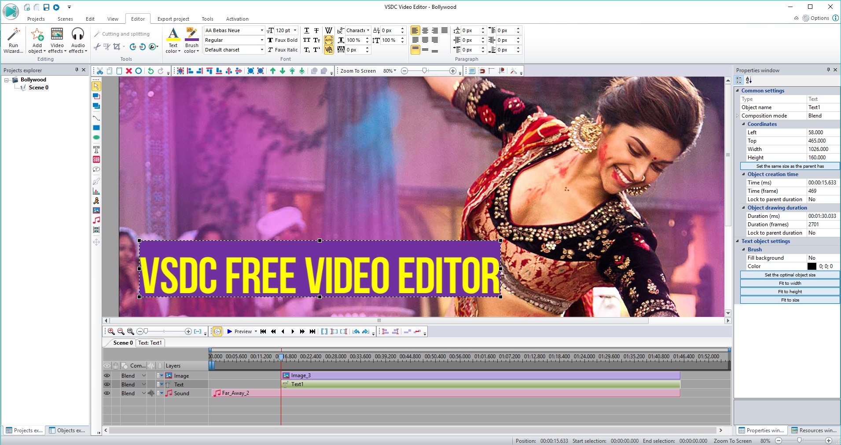The image size is (841, 445).
Task: Select the chart tool
Action: pos(96,191)
